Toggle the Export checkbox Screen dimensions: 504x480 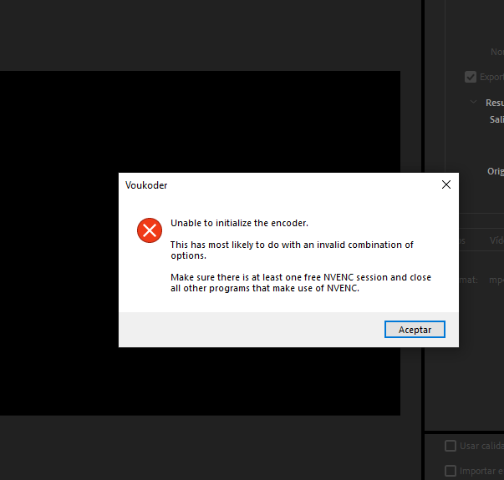click(471, 77)
